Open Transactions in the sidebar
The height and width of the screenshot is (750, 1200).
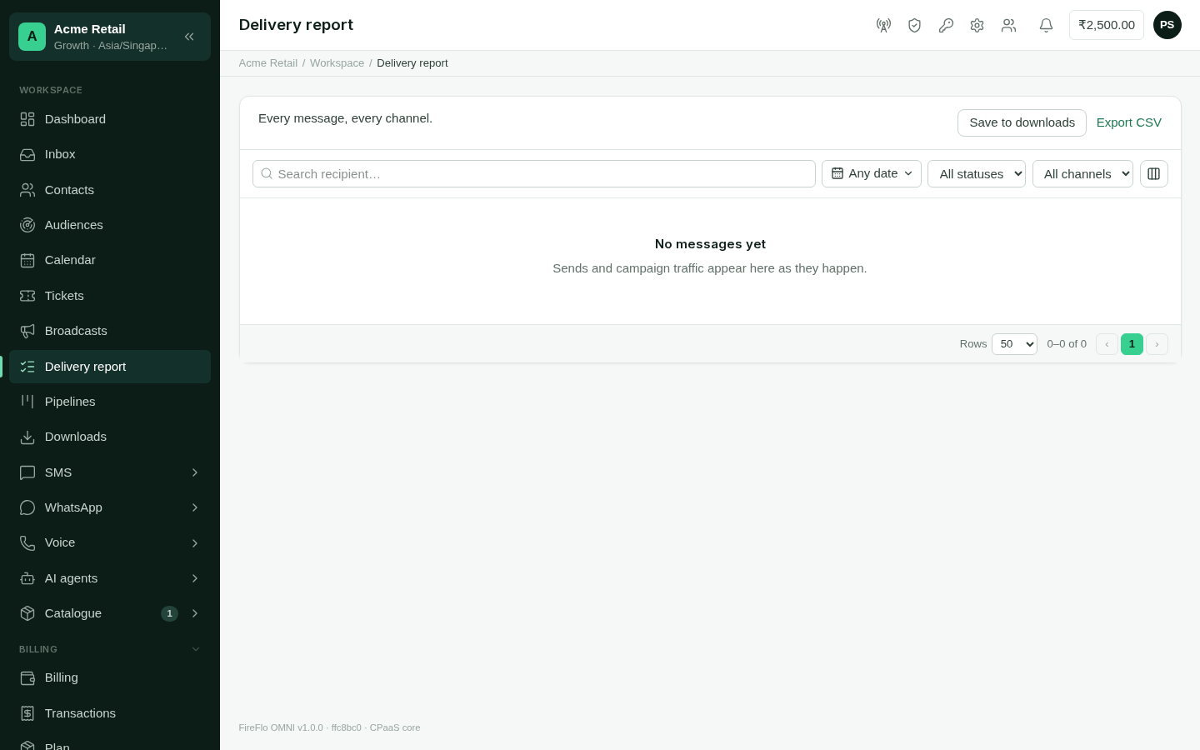pos(110,713)
